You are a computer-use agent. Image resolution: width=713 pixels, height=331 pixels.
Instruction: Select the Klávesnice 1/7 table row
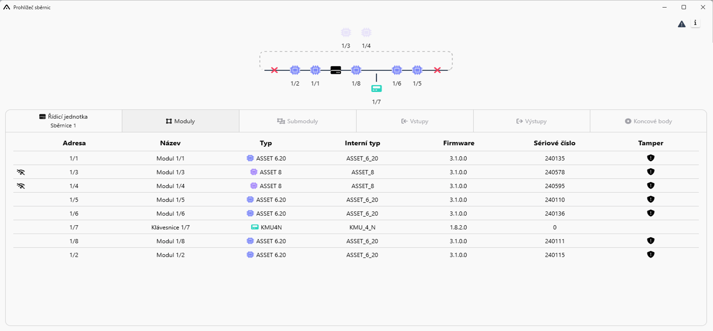pyautogui.click(x=170, y=227)
